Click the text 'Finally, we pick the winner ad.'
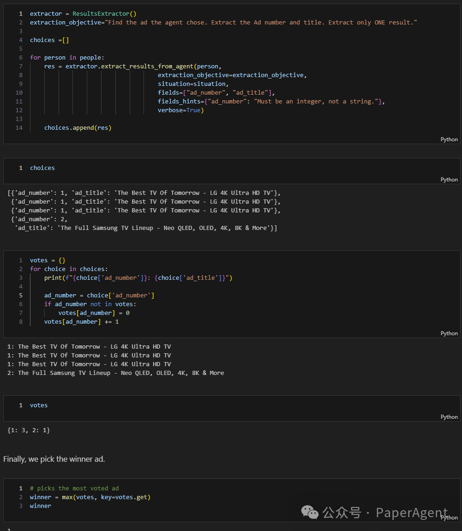Screen dimensions: 462x531 tap(54, 459)
